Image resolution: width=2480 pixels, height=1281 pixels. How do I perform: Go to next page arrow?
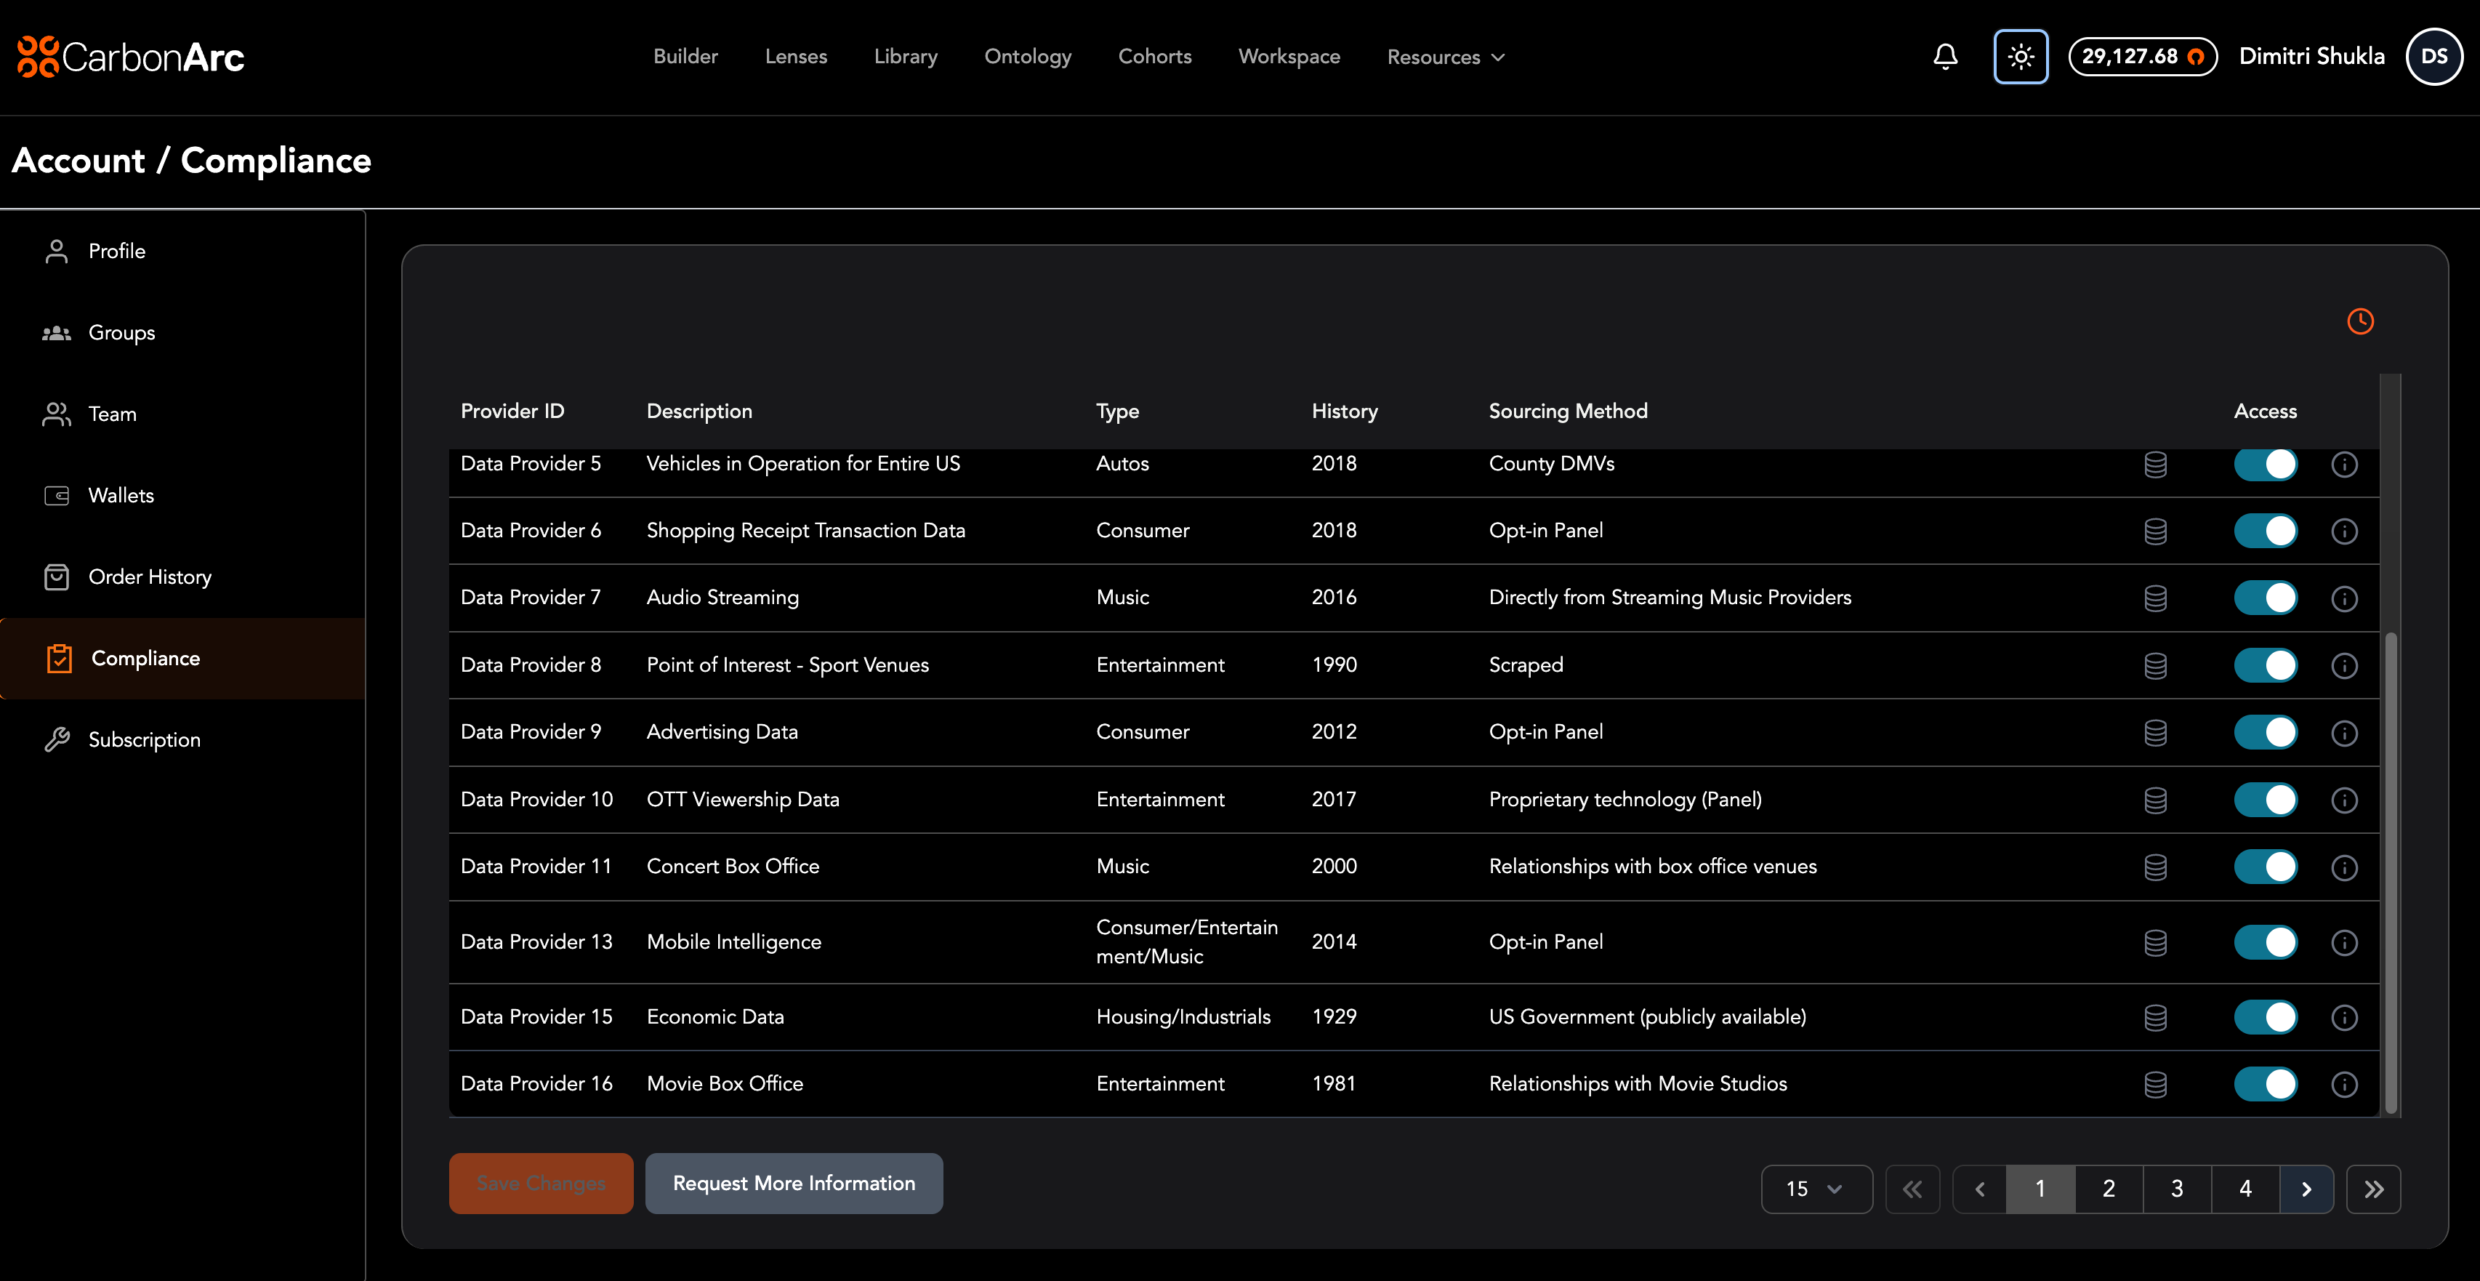pos(2306,1189)
